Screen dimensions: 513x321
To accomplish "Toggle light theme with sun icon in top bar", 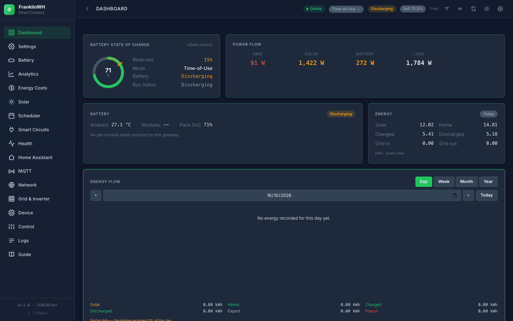I will click(x=487, y=9).
